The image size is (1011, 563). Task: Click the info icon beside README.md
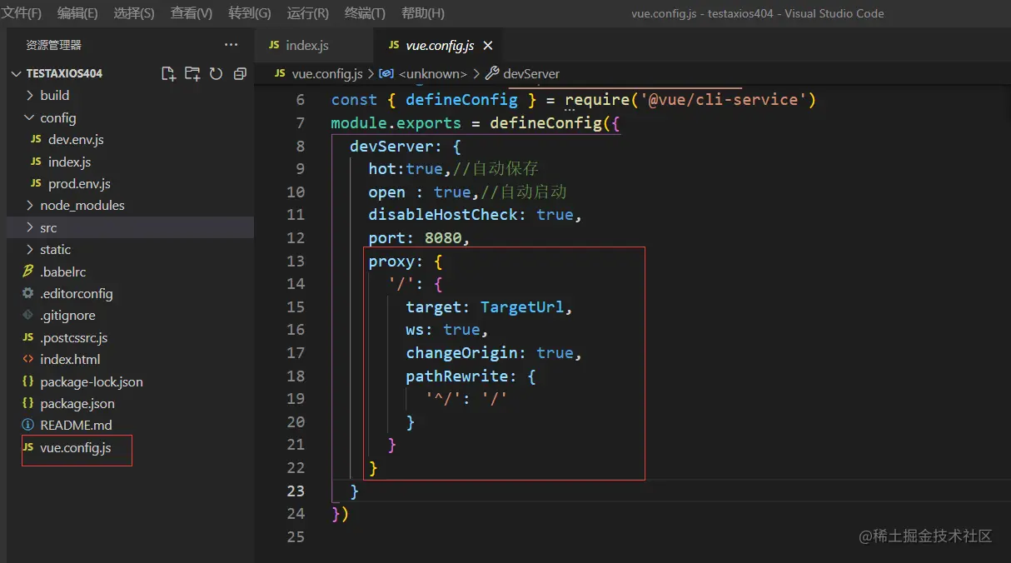27,426
